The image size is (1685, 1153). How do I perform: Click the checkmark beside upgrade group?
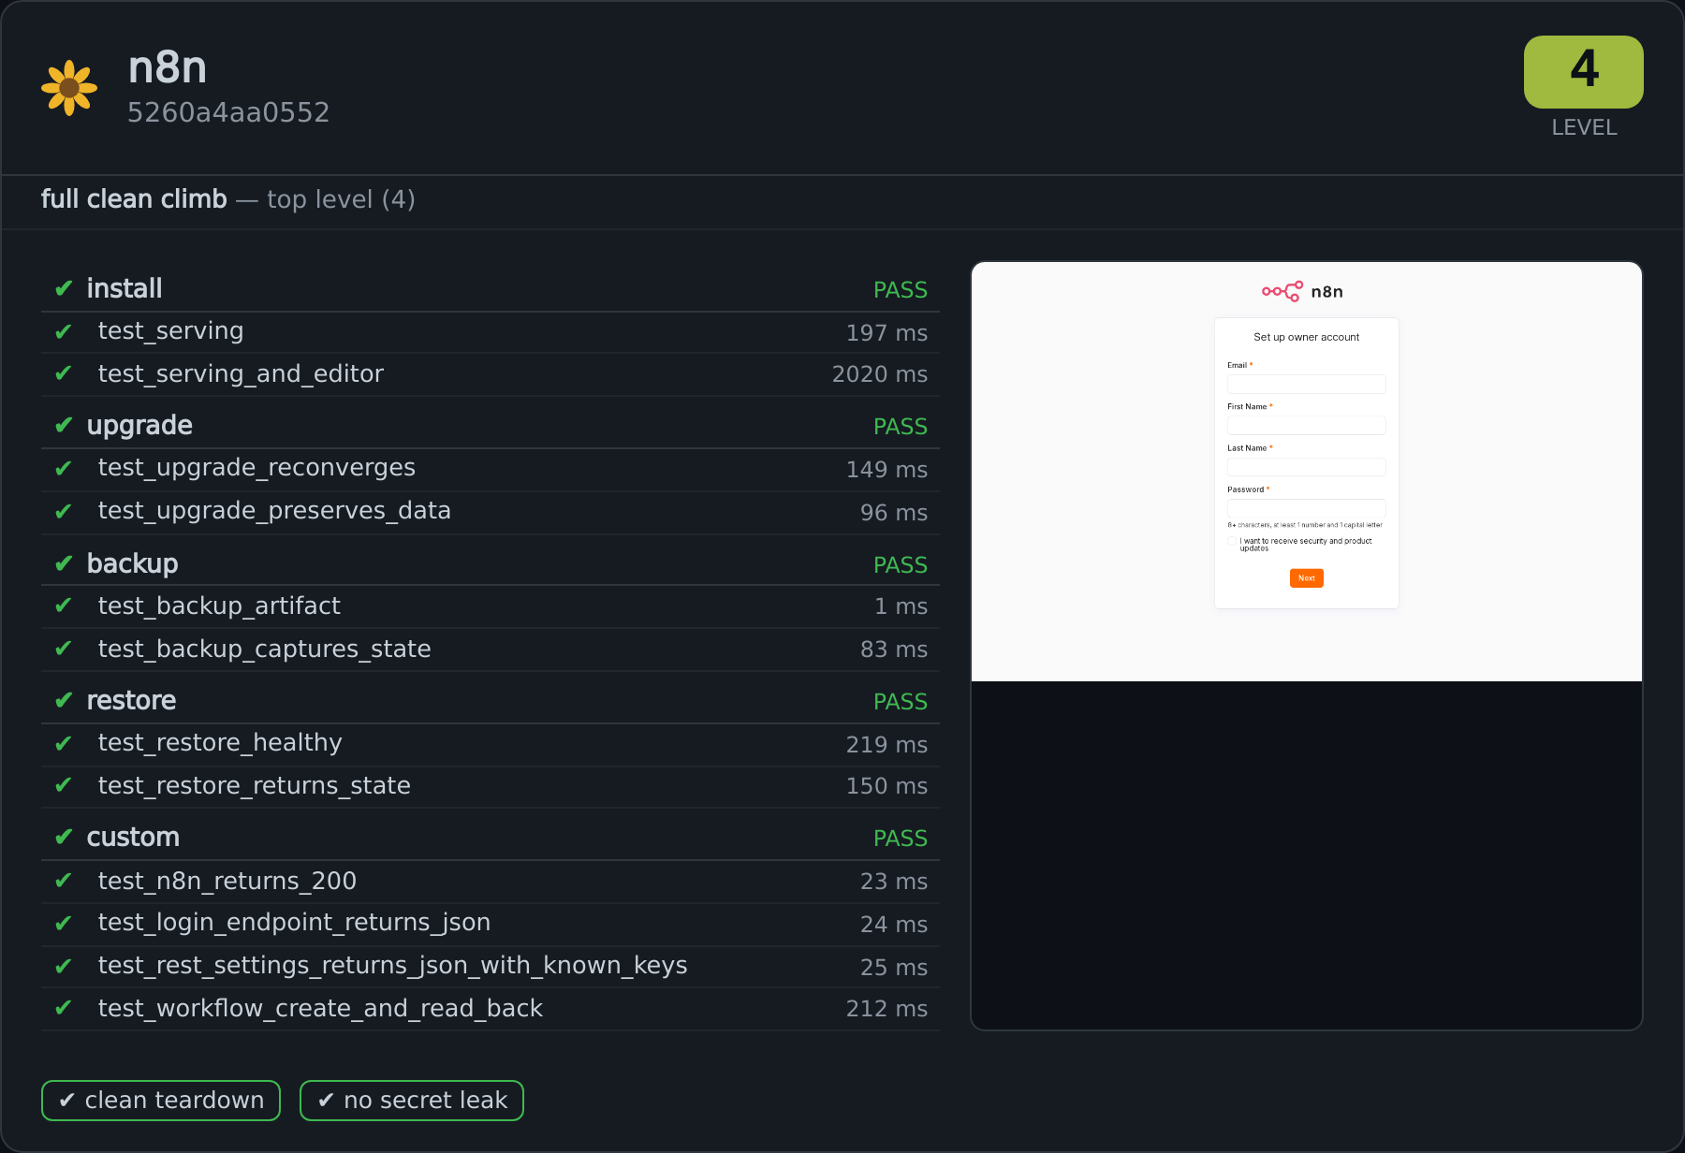coord(64,425)
